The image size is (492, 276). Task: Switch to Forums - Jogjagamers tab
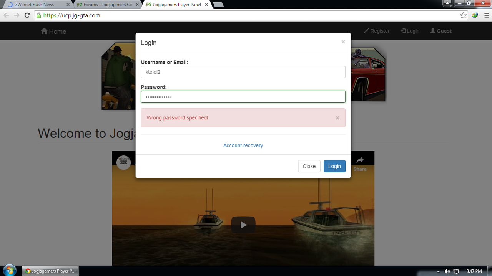pos(105,5)
